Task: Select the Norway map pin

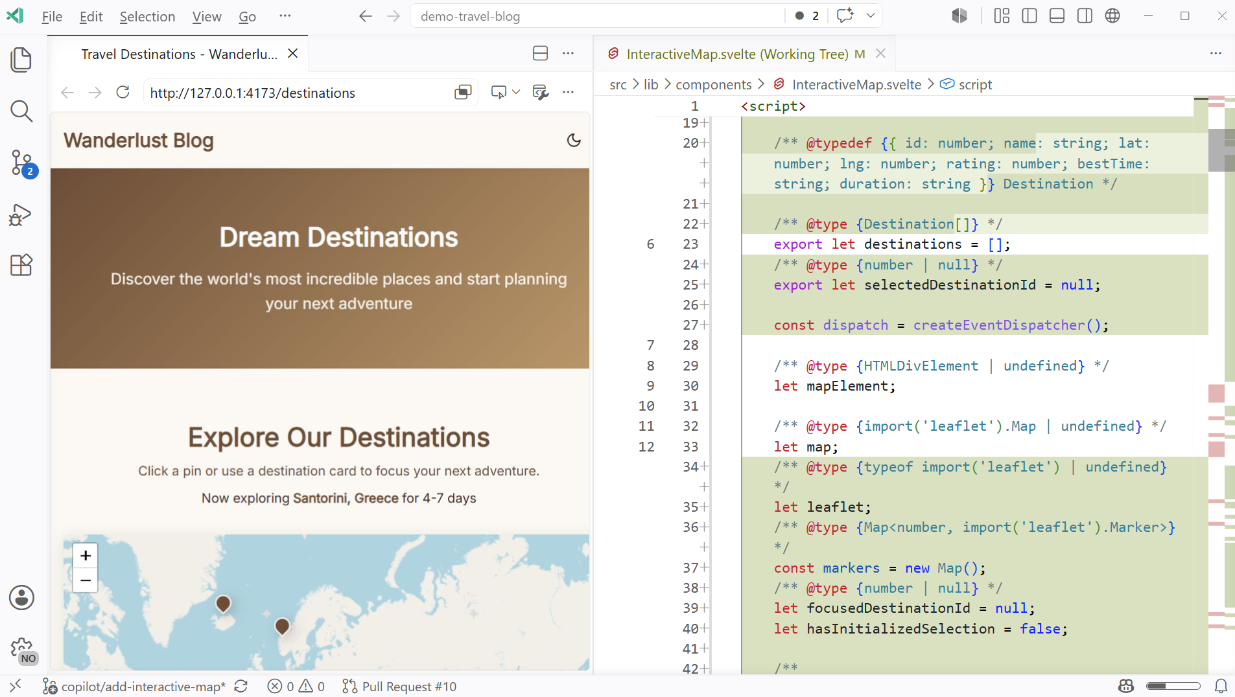Action: click(282, 626)
